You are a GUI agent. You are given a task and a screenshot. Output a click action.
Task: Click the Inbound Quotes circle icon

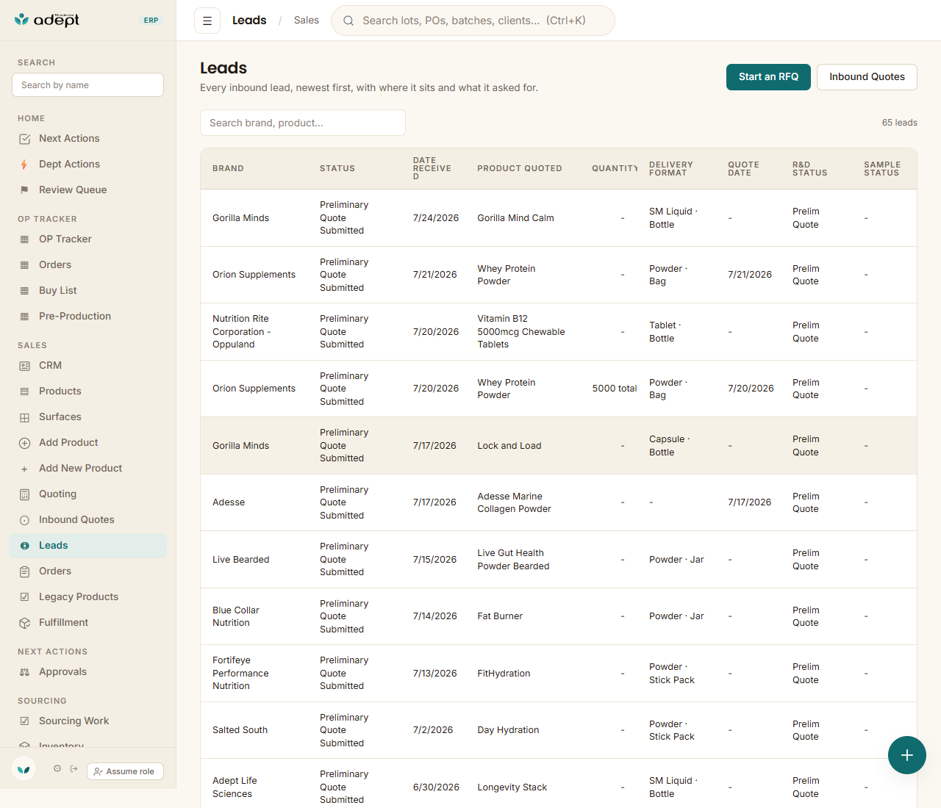24,520
